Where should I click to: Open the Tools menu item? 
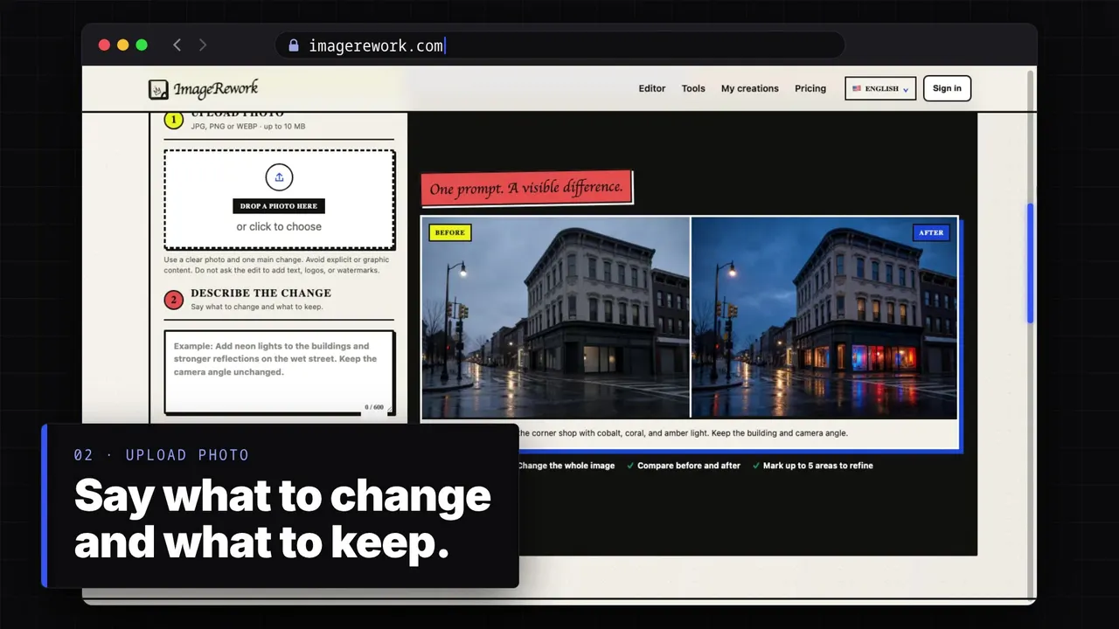coord(693,88)
